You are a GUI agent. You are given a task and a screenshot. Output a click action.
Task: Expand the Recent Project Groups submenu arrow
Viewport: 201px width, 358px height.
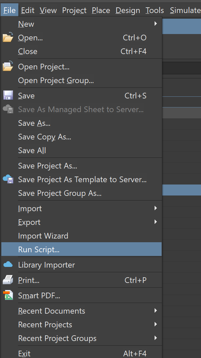(x=156, y=338)
